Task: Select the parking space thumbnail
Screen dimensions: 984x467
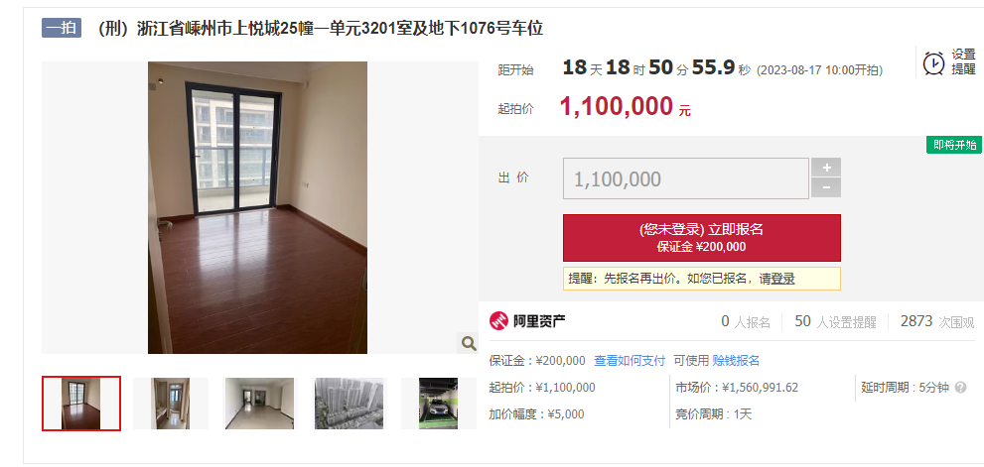Action: tap(438, 404)
